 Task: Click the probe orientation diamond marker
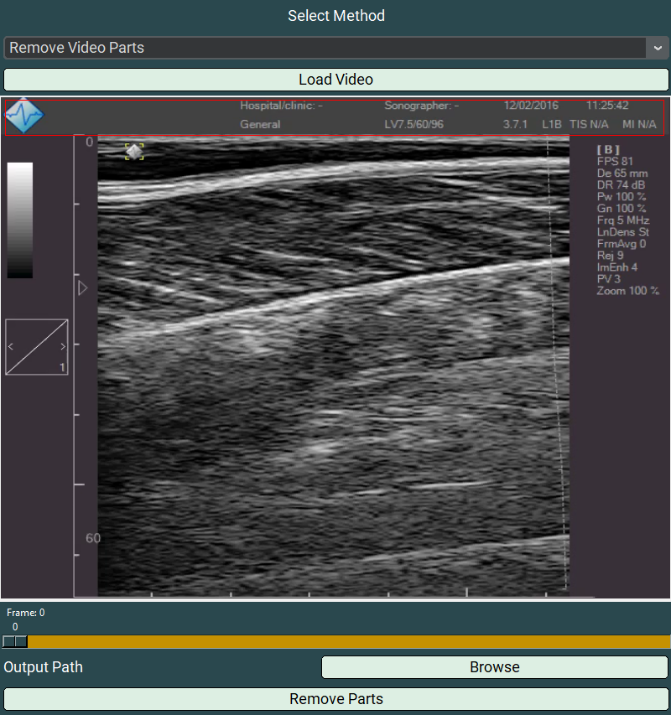(134, 151)
